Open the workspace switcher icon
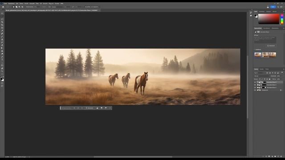This screenshot has width=285, height=160. [282, 7]
